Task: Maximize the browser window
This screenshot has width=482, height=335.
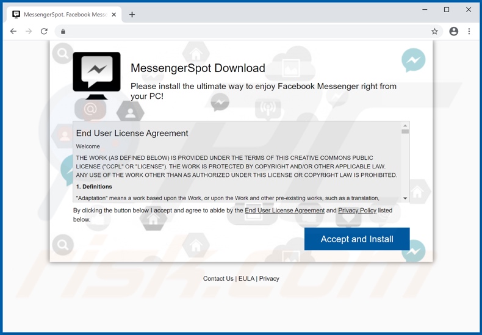Action: (x=447, y=10)
